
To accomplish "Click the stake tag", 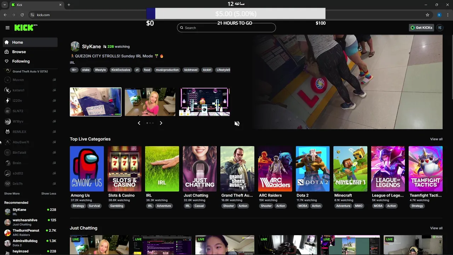I will coord(86,70).
